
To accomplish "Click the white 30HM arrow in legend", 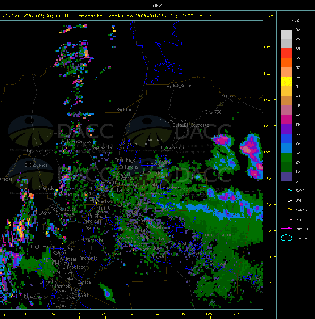I will coord(286,200).
